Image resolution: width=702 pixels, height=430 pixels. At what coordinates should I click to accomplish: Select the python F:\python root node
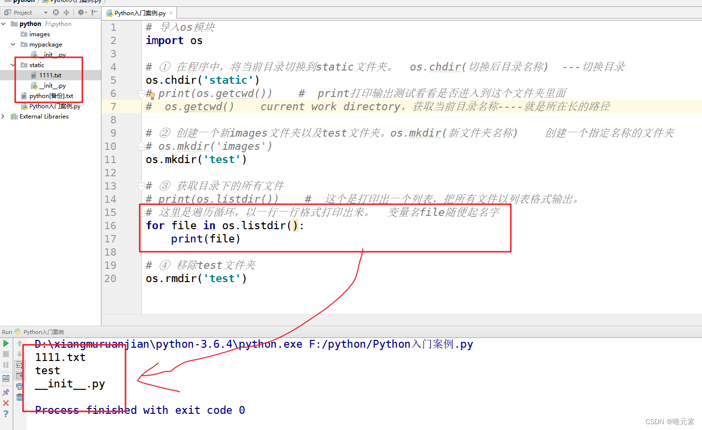[x=41, y=24]
